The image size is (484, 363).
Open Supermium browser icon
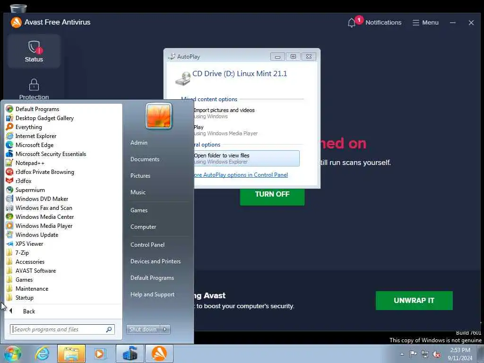tap(9, 190)
